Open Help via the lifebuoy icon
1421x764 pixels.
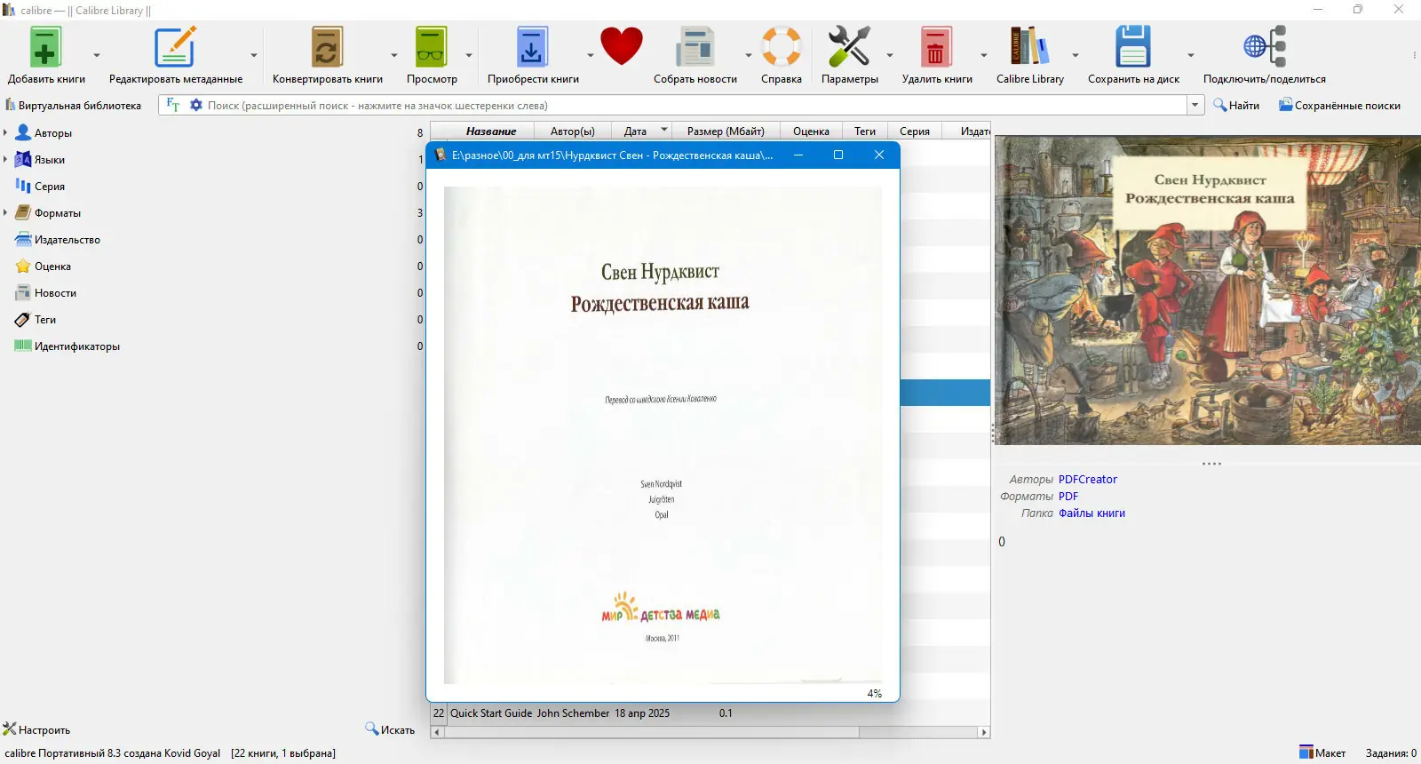[782, 47]
